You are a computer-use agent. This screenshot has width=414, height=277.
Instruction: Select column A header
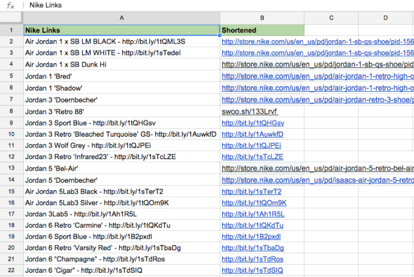[x=121, y=18]
